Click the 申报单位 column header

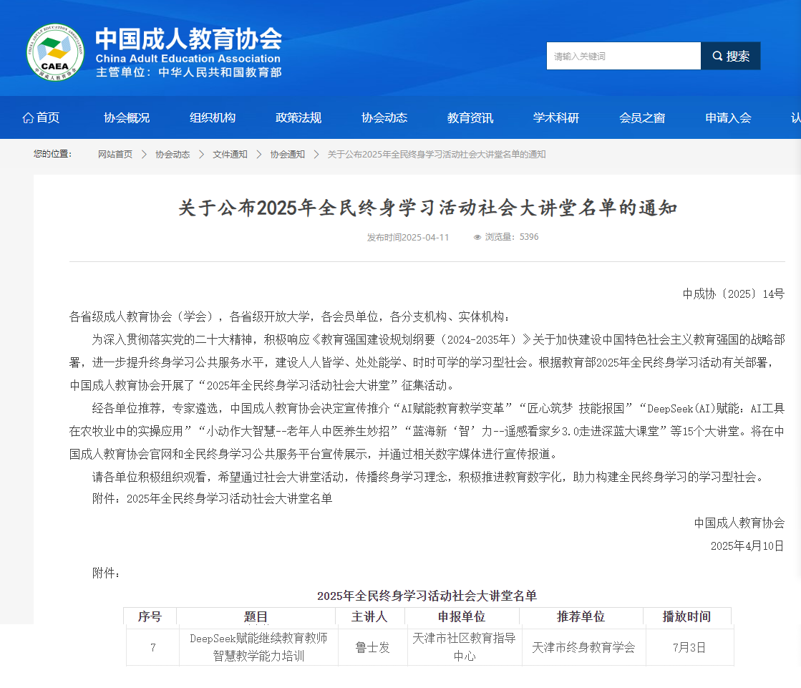coord(462,616)
